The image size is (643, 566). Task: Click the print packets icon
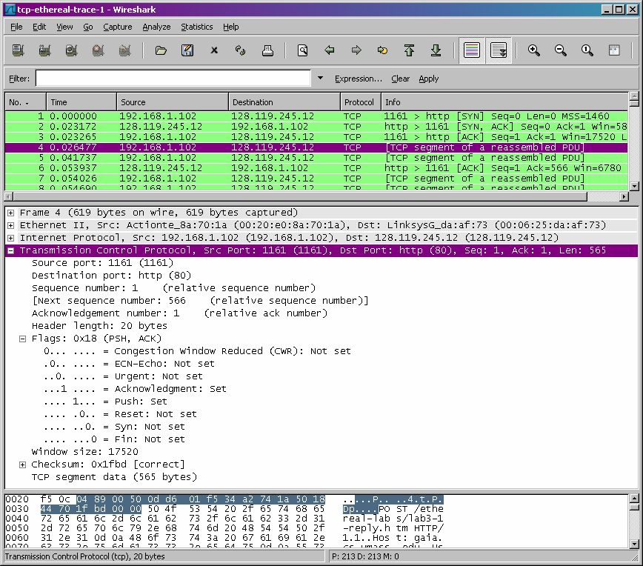click(267, 50)
